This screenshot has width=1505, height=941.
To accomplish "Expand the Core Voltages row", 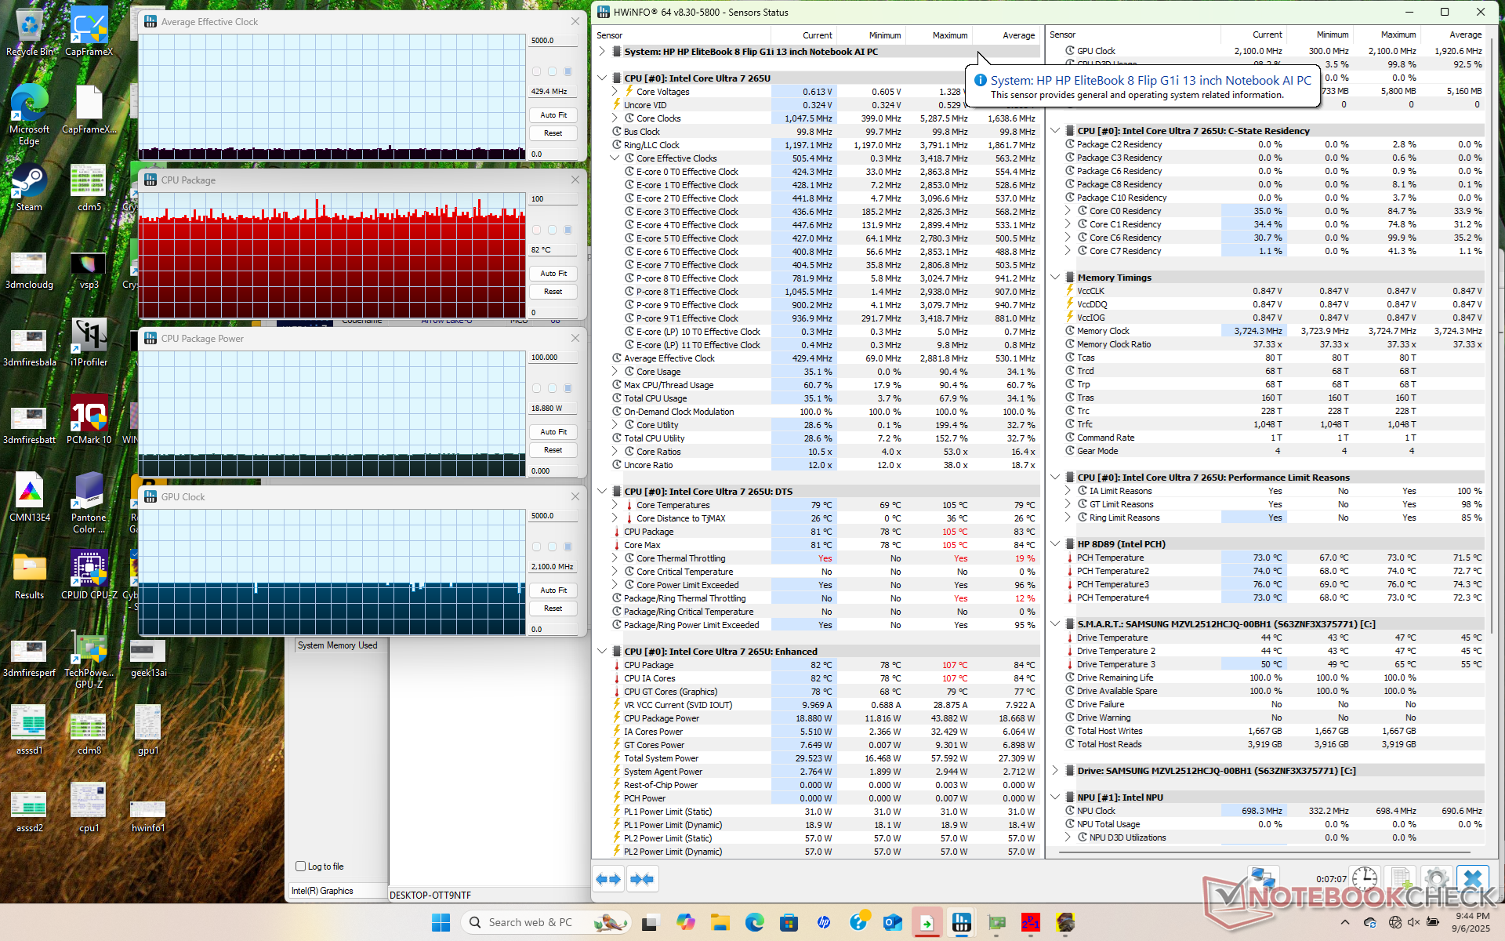I will coord(615,92).
